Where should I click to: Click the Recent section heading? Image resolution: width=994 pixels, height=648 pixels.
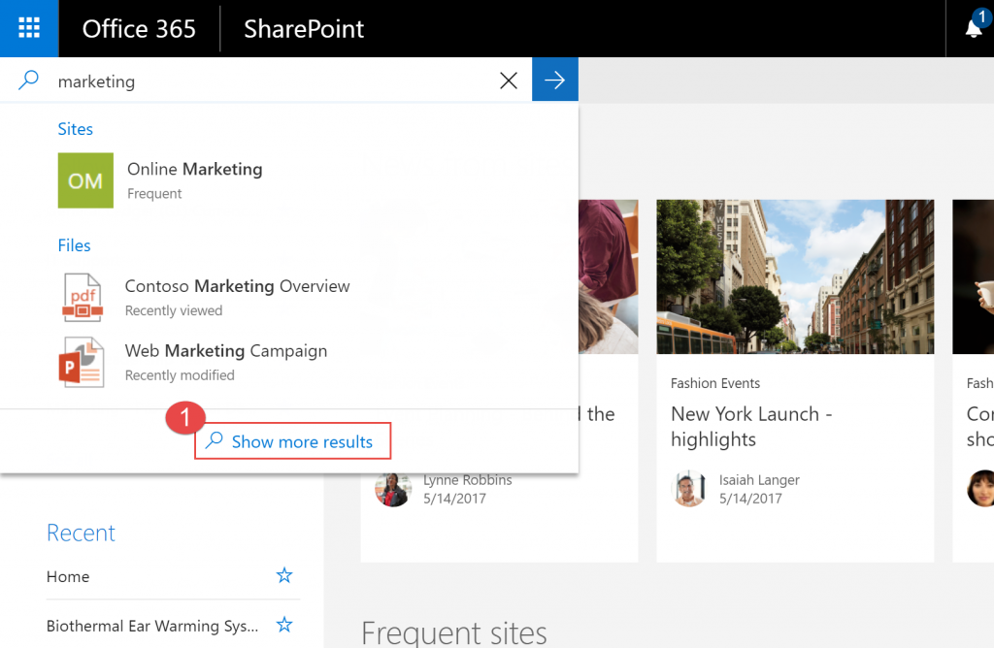[81, 533]
